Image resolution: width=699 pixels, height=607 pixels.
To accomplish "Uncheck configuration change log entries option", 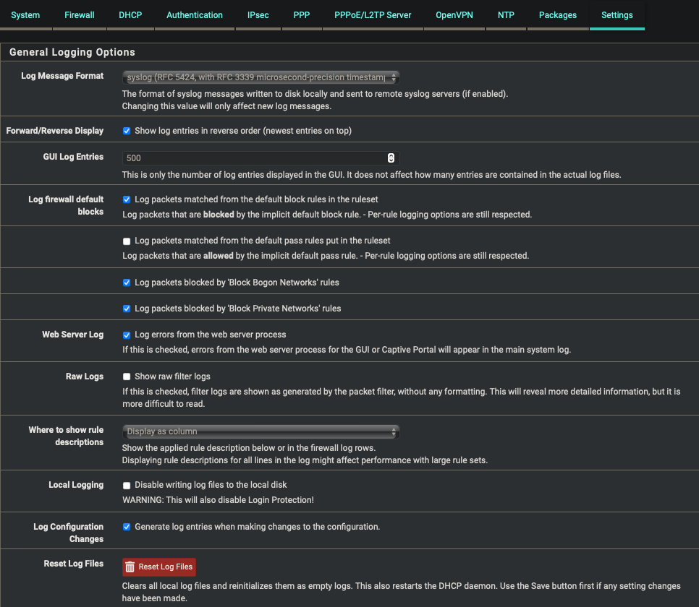I will pyautogui.click(x=127, y=528).
